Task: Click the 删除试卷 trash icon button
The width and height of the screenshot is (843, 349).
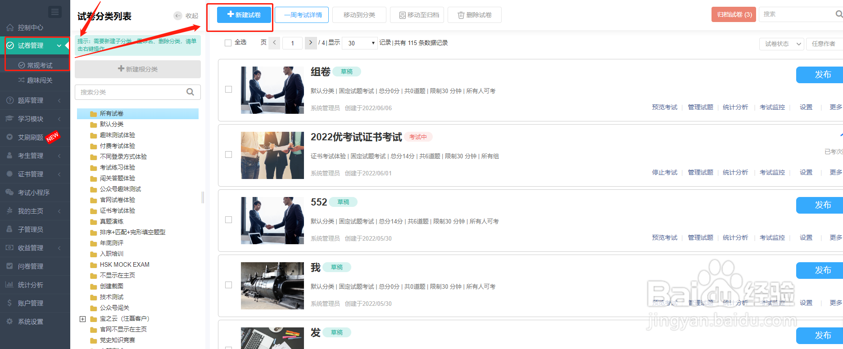Action: [475, 15]
